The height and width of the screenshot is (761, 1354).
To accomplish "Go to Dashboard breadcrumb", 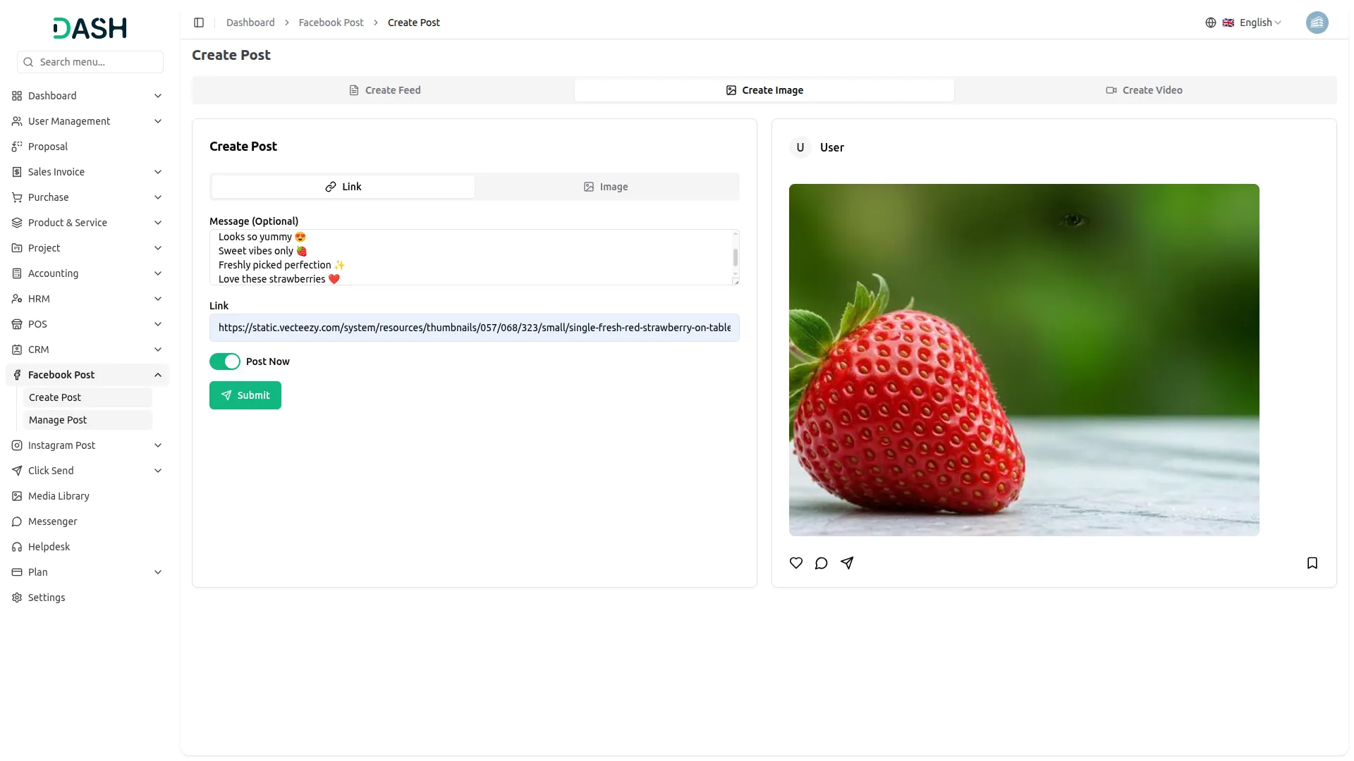I will pos(250,23).
